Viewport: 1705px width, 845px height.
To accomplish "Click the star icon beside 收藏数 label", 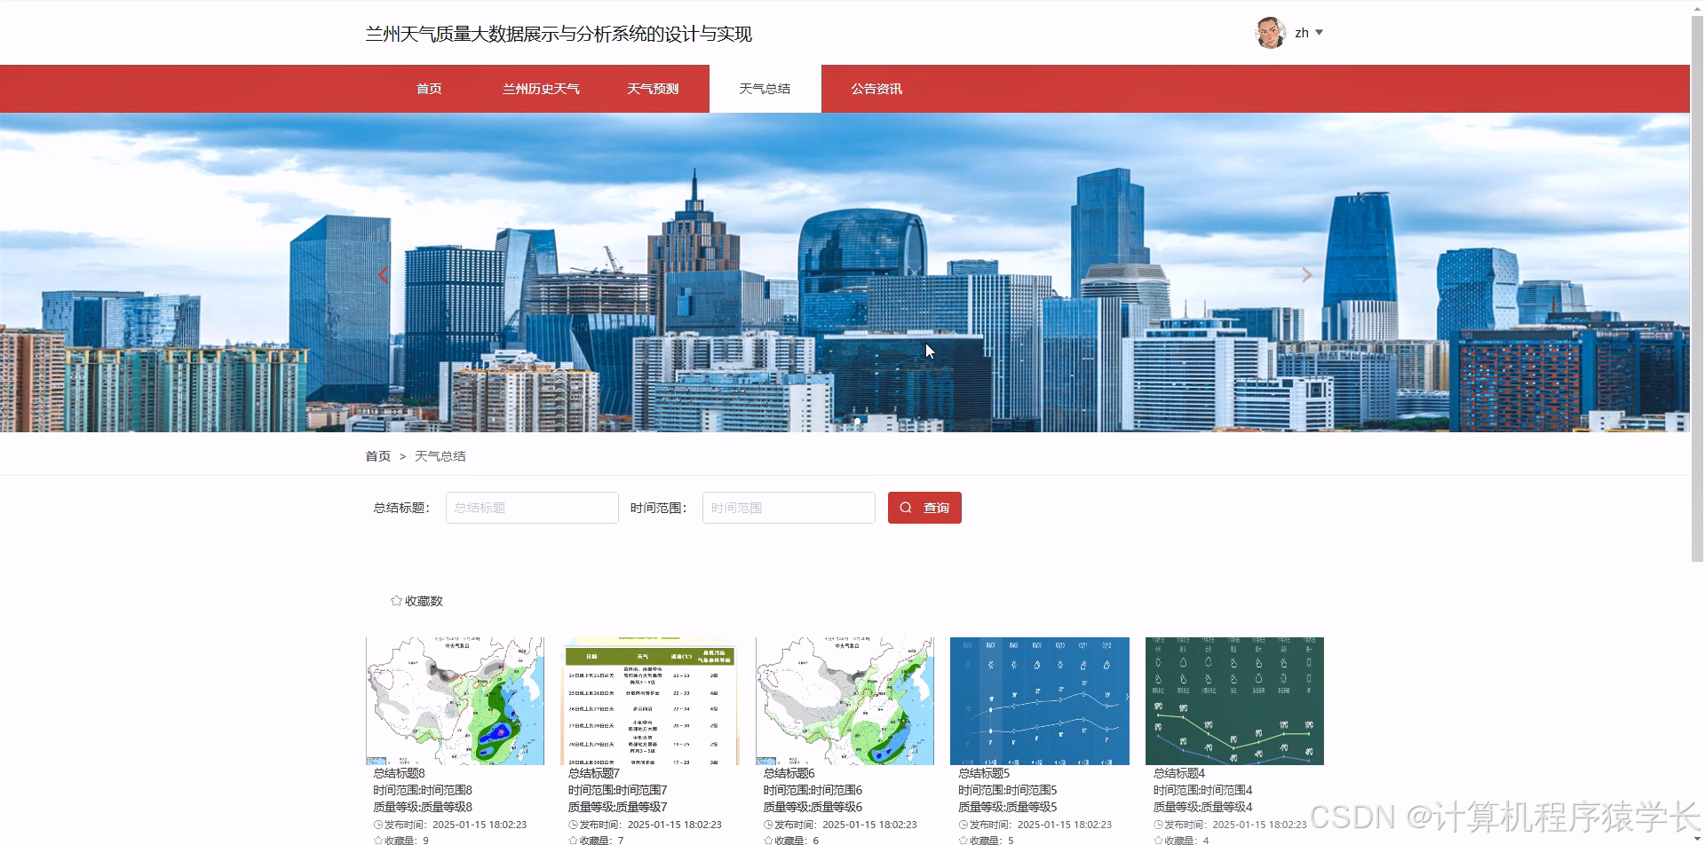I will pyautogui.click(x=395, y=600).
